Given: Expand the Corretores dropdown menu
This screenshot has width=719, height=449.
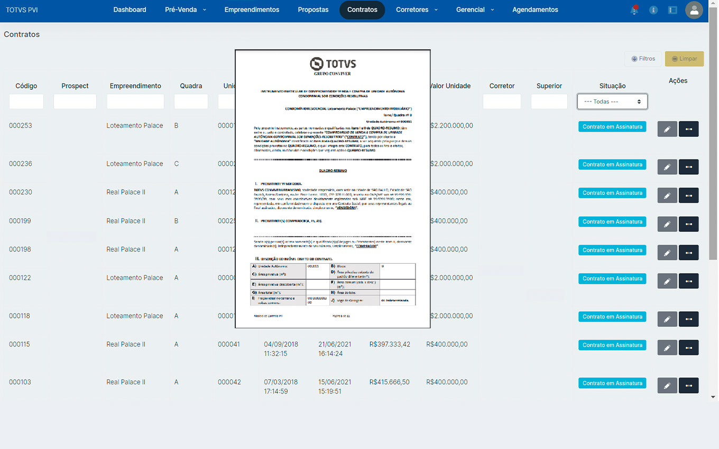Looking at the screenshot, I should [x=417, y=10].
